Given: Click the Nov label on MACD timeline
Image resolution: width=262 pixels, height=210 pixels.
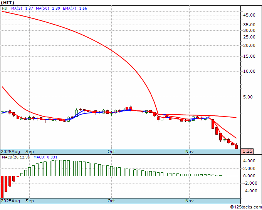Looking at the screenshot, I should pos(190,201).
